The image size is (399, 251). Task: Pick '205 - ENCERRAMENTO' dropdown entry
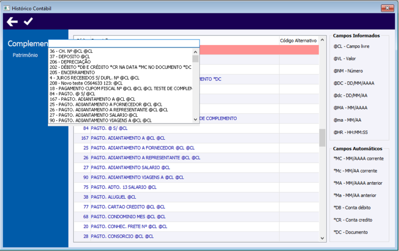[72, 72]
